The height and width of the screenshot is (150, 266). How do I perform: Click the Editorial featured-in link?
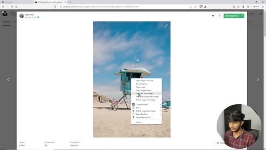74,145
